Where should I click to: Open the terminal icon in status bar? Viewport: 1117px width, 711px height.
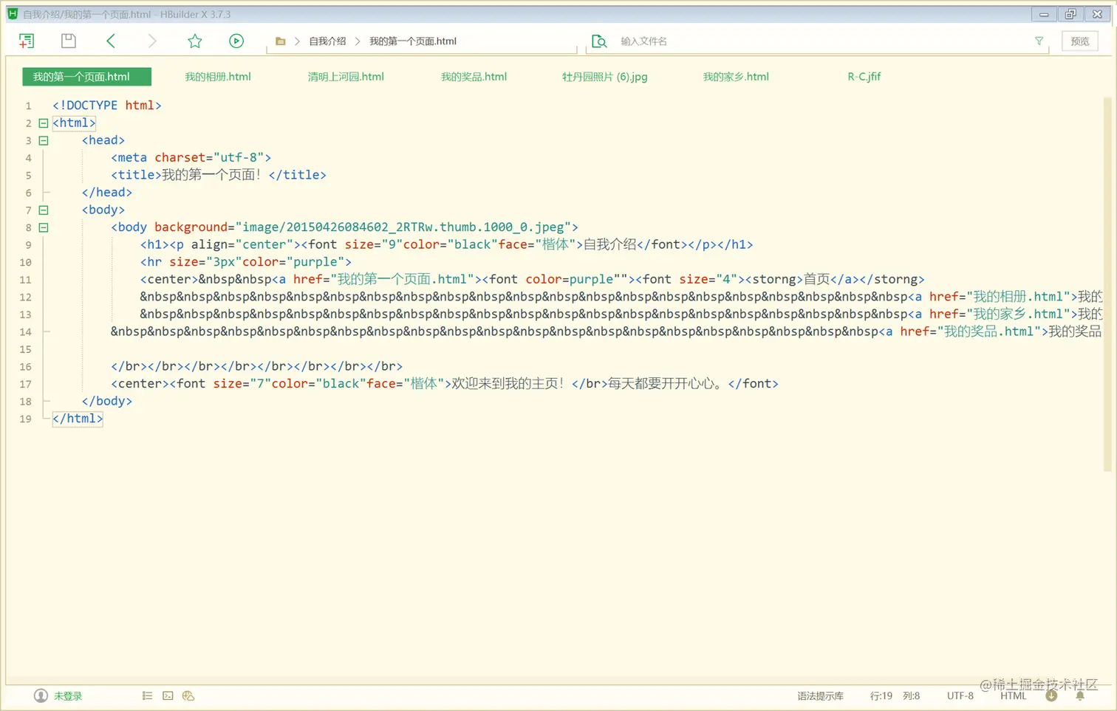[x=168, y=695]
